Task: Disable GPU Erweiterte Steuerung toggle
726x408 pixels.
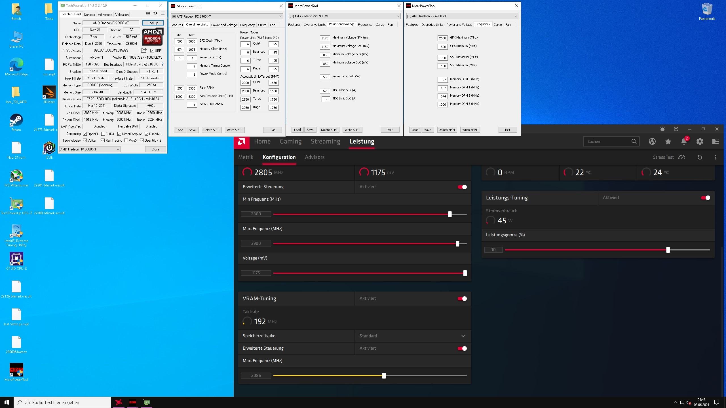Action: (x=462, y=187)
